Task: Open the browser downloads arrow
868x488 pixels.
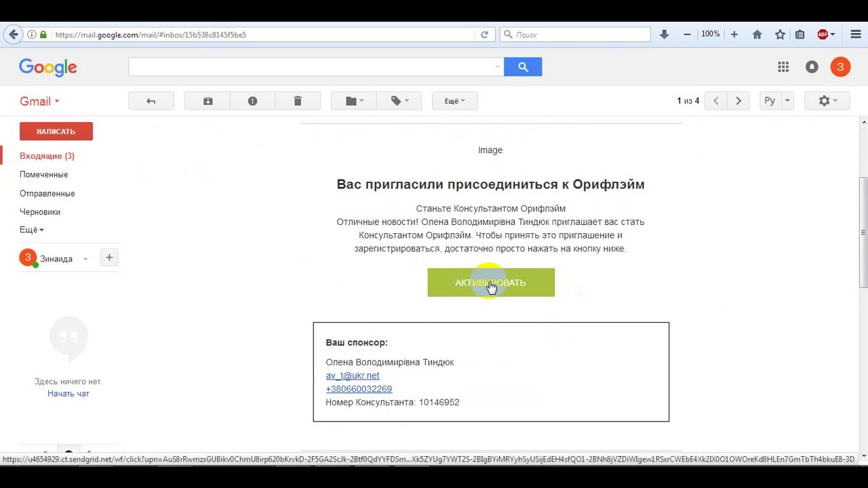Action: [664, 35]
